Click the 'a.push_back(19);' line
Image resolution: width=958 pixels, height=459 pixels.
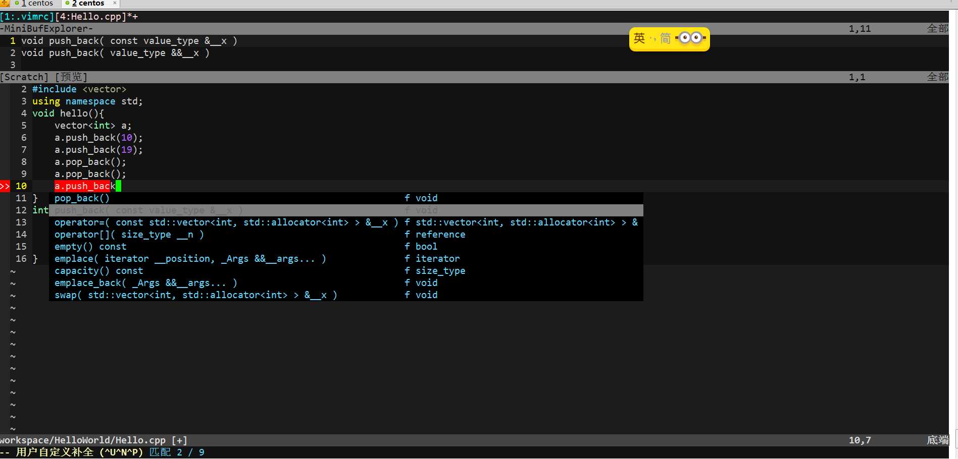(x=98, y=150)
